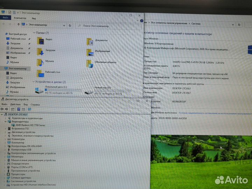
Task: Open pinned Рабочий стол in sidebar
Action: [x=18, y=39]
